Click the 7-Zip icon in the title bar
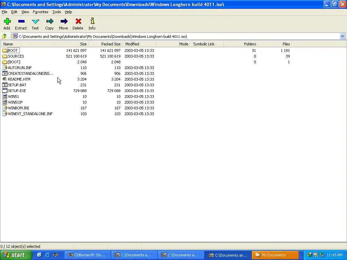The height and width of the screenshot is (260, 347). (x=3, y=4)
